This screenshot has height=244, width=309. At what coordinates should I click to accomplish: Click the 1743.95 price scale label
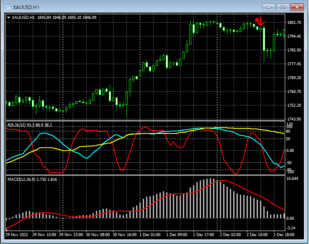[294, 119]
